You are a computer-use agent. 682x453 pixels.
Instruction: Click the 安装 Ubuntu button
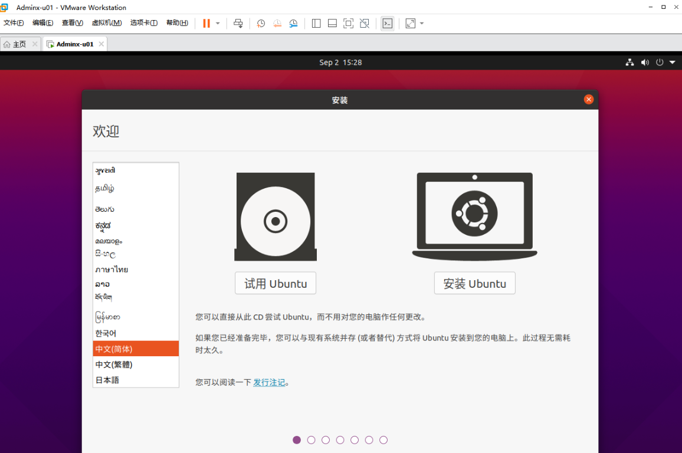click(474, 283)
